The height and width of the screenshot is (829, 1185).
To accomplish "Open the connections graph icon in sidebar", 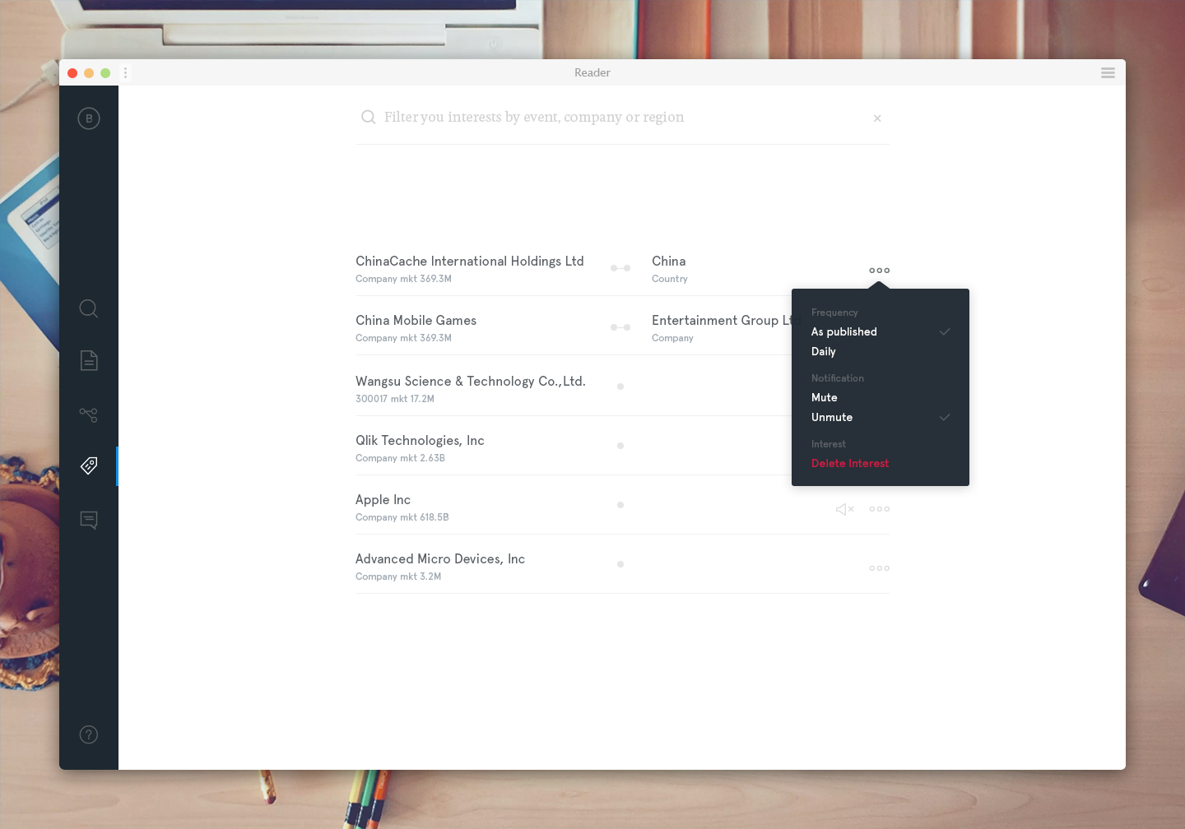I will click(x=89, y=414).
